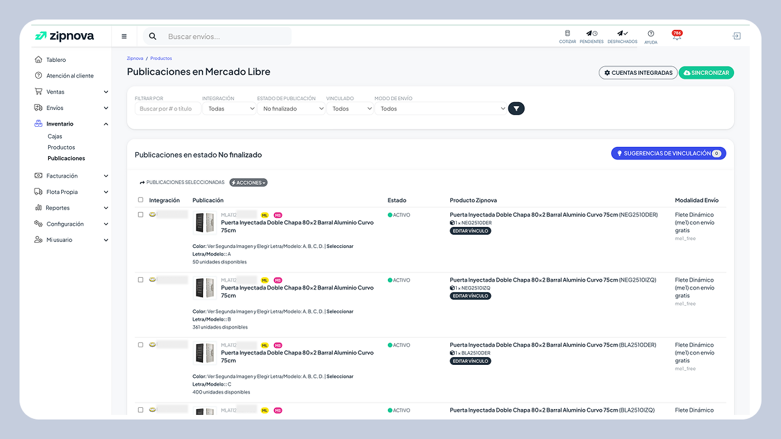The width and height of the screenshot is (781, 439).
Task: Collapse the Inventario menu chevron
Action: coord(105,124)
